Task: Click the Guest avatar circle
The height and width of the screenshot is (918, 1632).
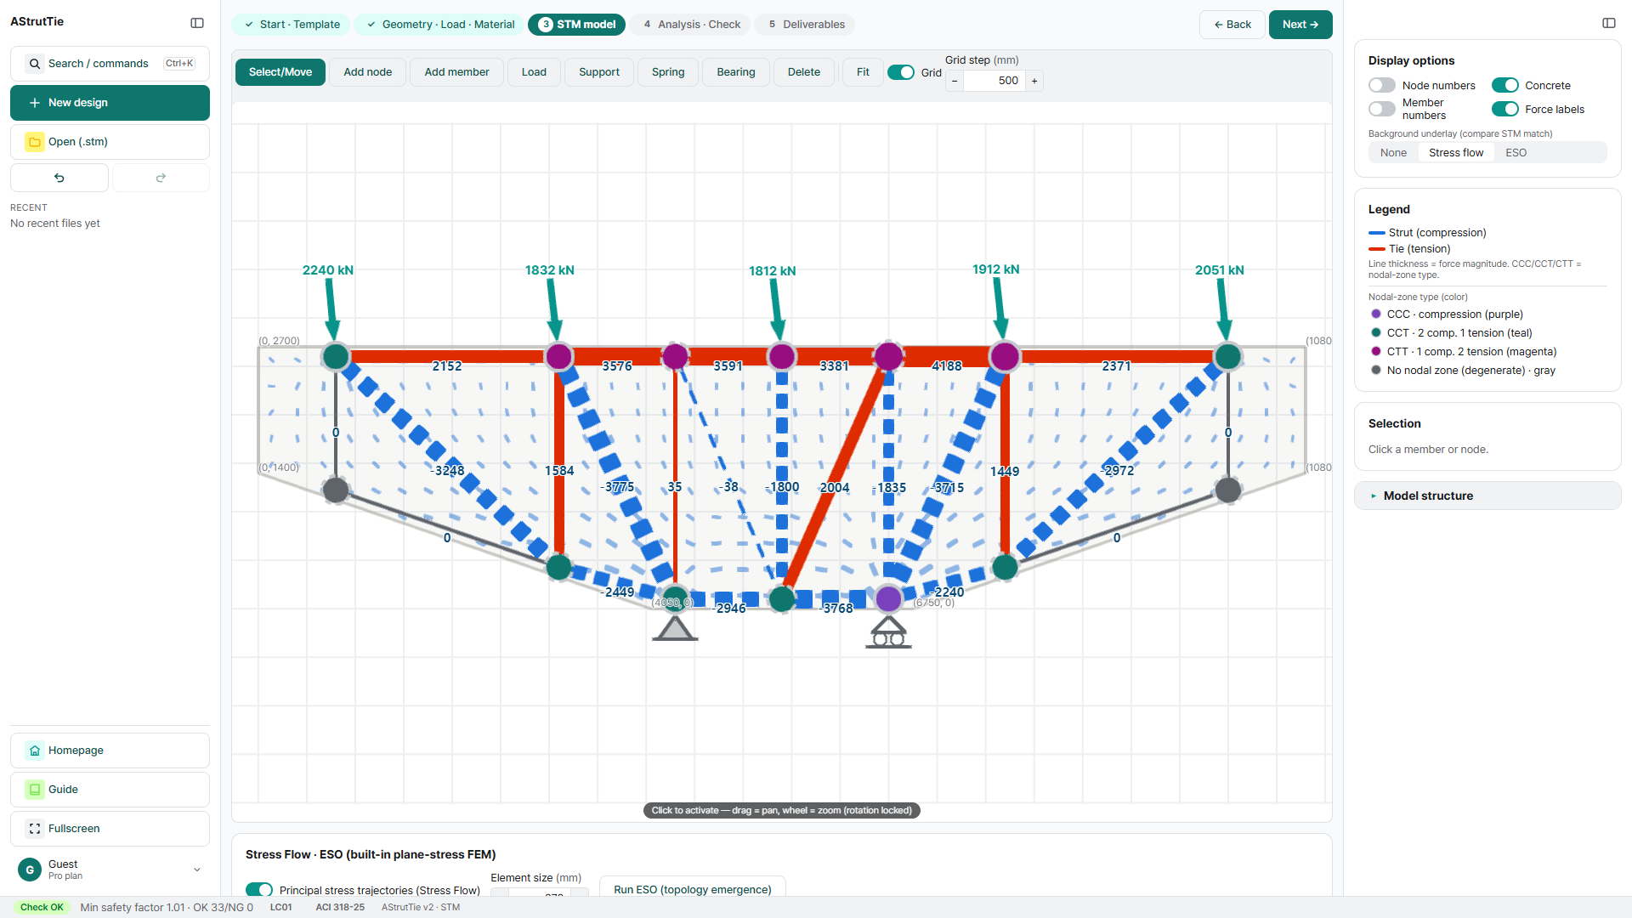Action: [x=30, y=870]
